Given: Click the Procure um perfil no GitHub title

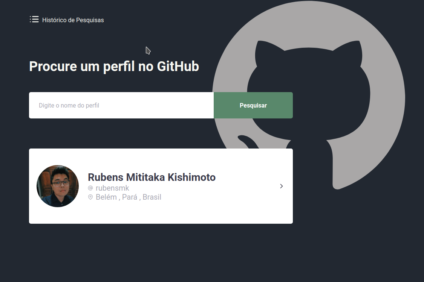Looking at the screenshot, I should click(114, 67).
